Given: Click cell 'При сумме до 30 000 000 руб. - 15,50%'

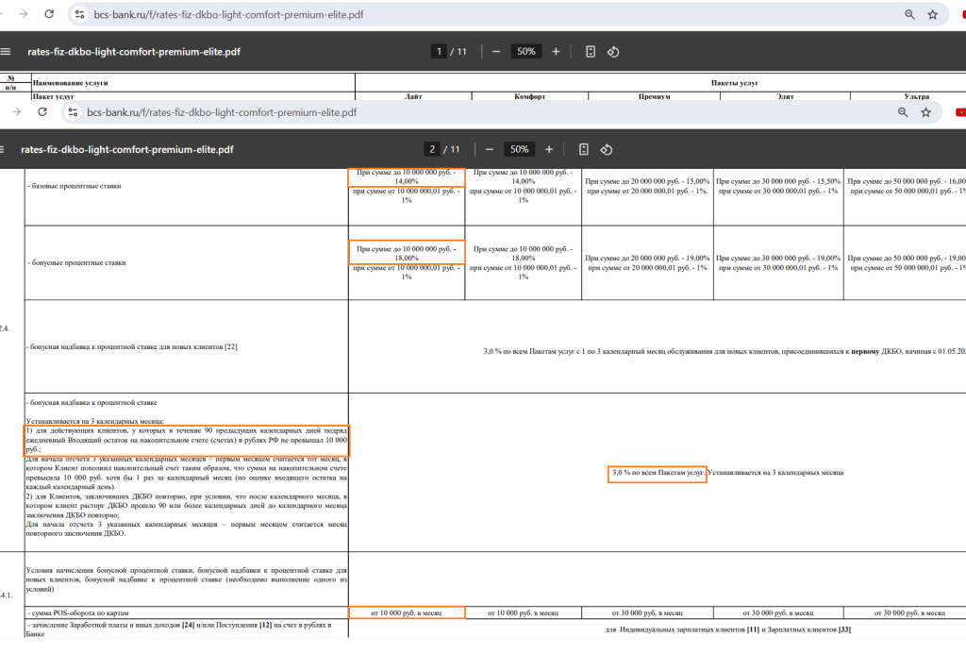Looking at the screenshot, I should point(778,181).
